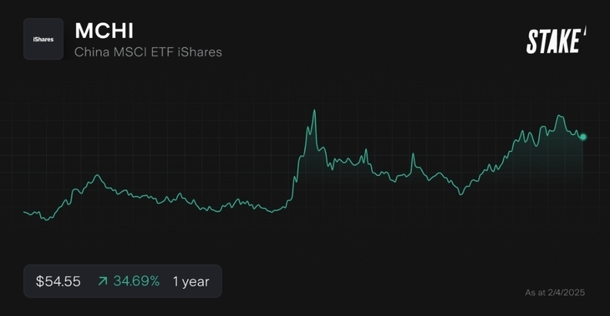The width and height of the screenshot is (610, 316).
Task: Click the final peak just before the endpoint dot
Action: click(x=560, y=117)
